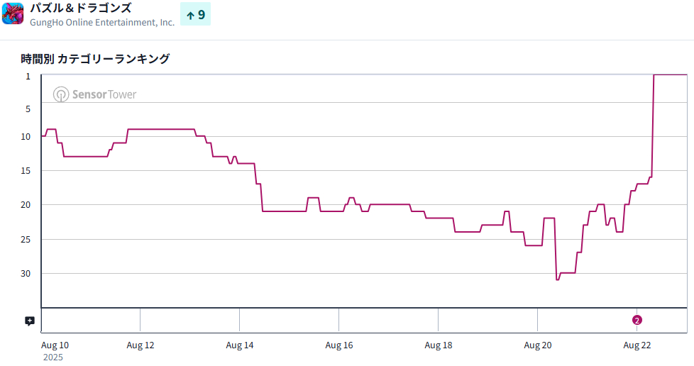Click the SensorTower watermark text

tap(104, 94)
